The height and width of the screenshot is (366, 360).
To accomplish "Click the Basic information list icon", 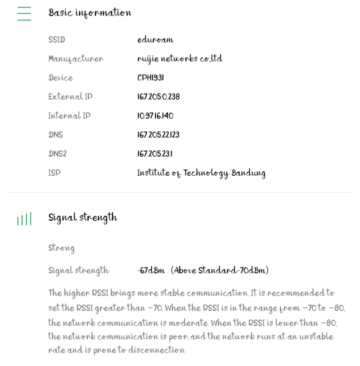I will pyautogui.click(x=24, y=14).
